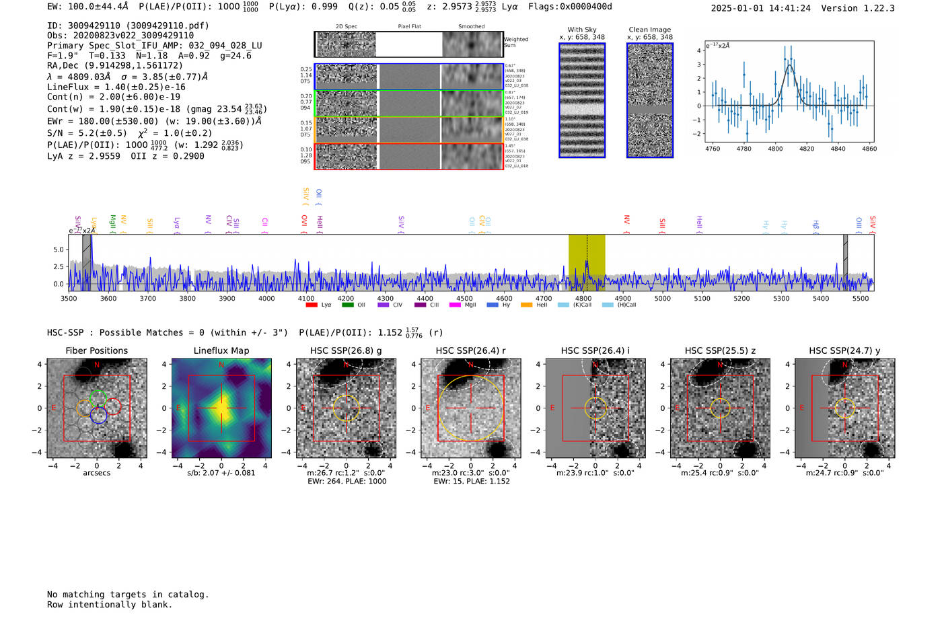Click the blue fiber circle in Fiber Positions

(99, 415)
